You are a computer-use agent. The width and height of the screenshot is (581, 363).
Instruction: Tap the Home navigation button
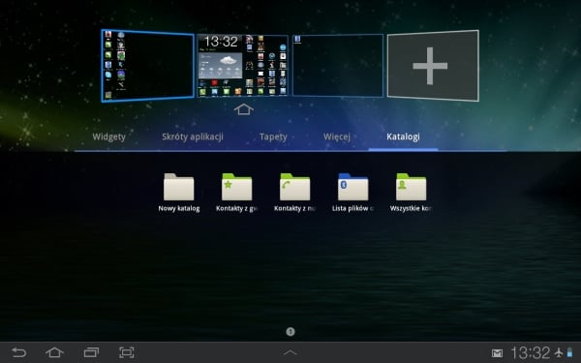(54, 352)
